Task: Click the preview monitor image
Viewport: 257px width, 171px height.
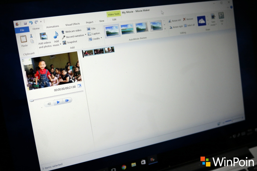Action: [52, 71]
